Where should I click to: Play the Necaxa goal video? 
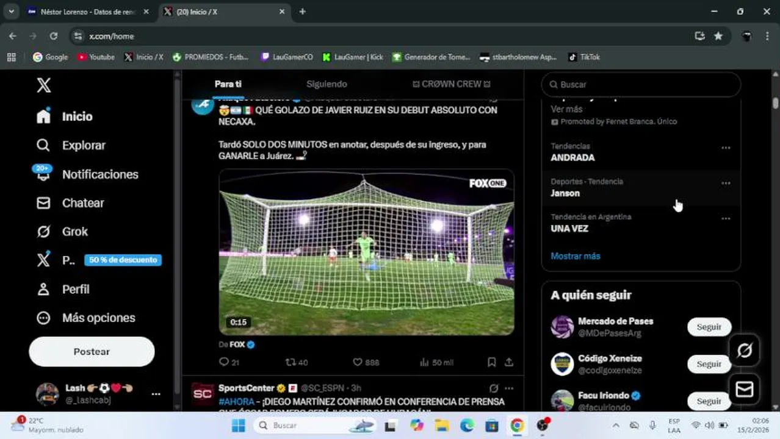pos(366,252)
